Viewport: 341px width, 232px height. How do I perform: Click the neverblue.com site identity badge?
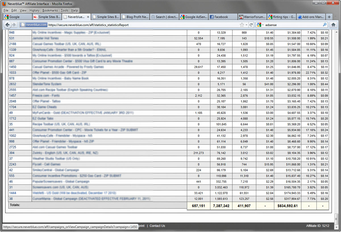point(33,25)
